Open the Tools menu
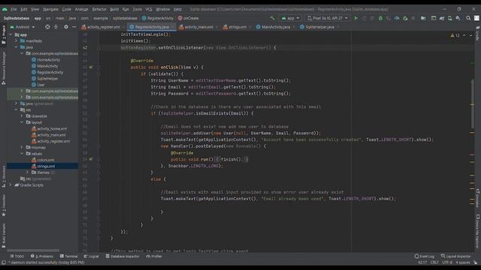This screenshot has width=481, height=270. (x=137, y=10)
